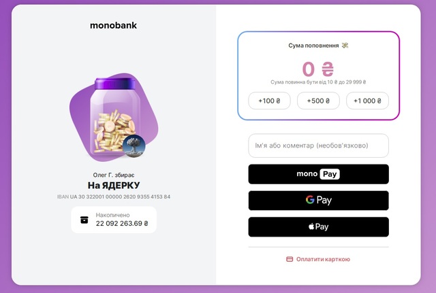
Task: Click the money emoji next to Сума поповнення
Action: 345,46
